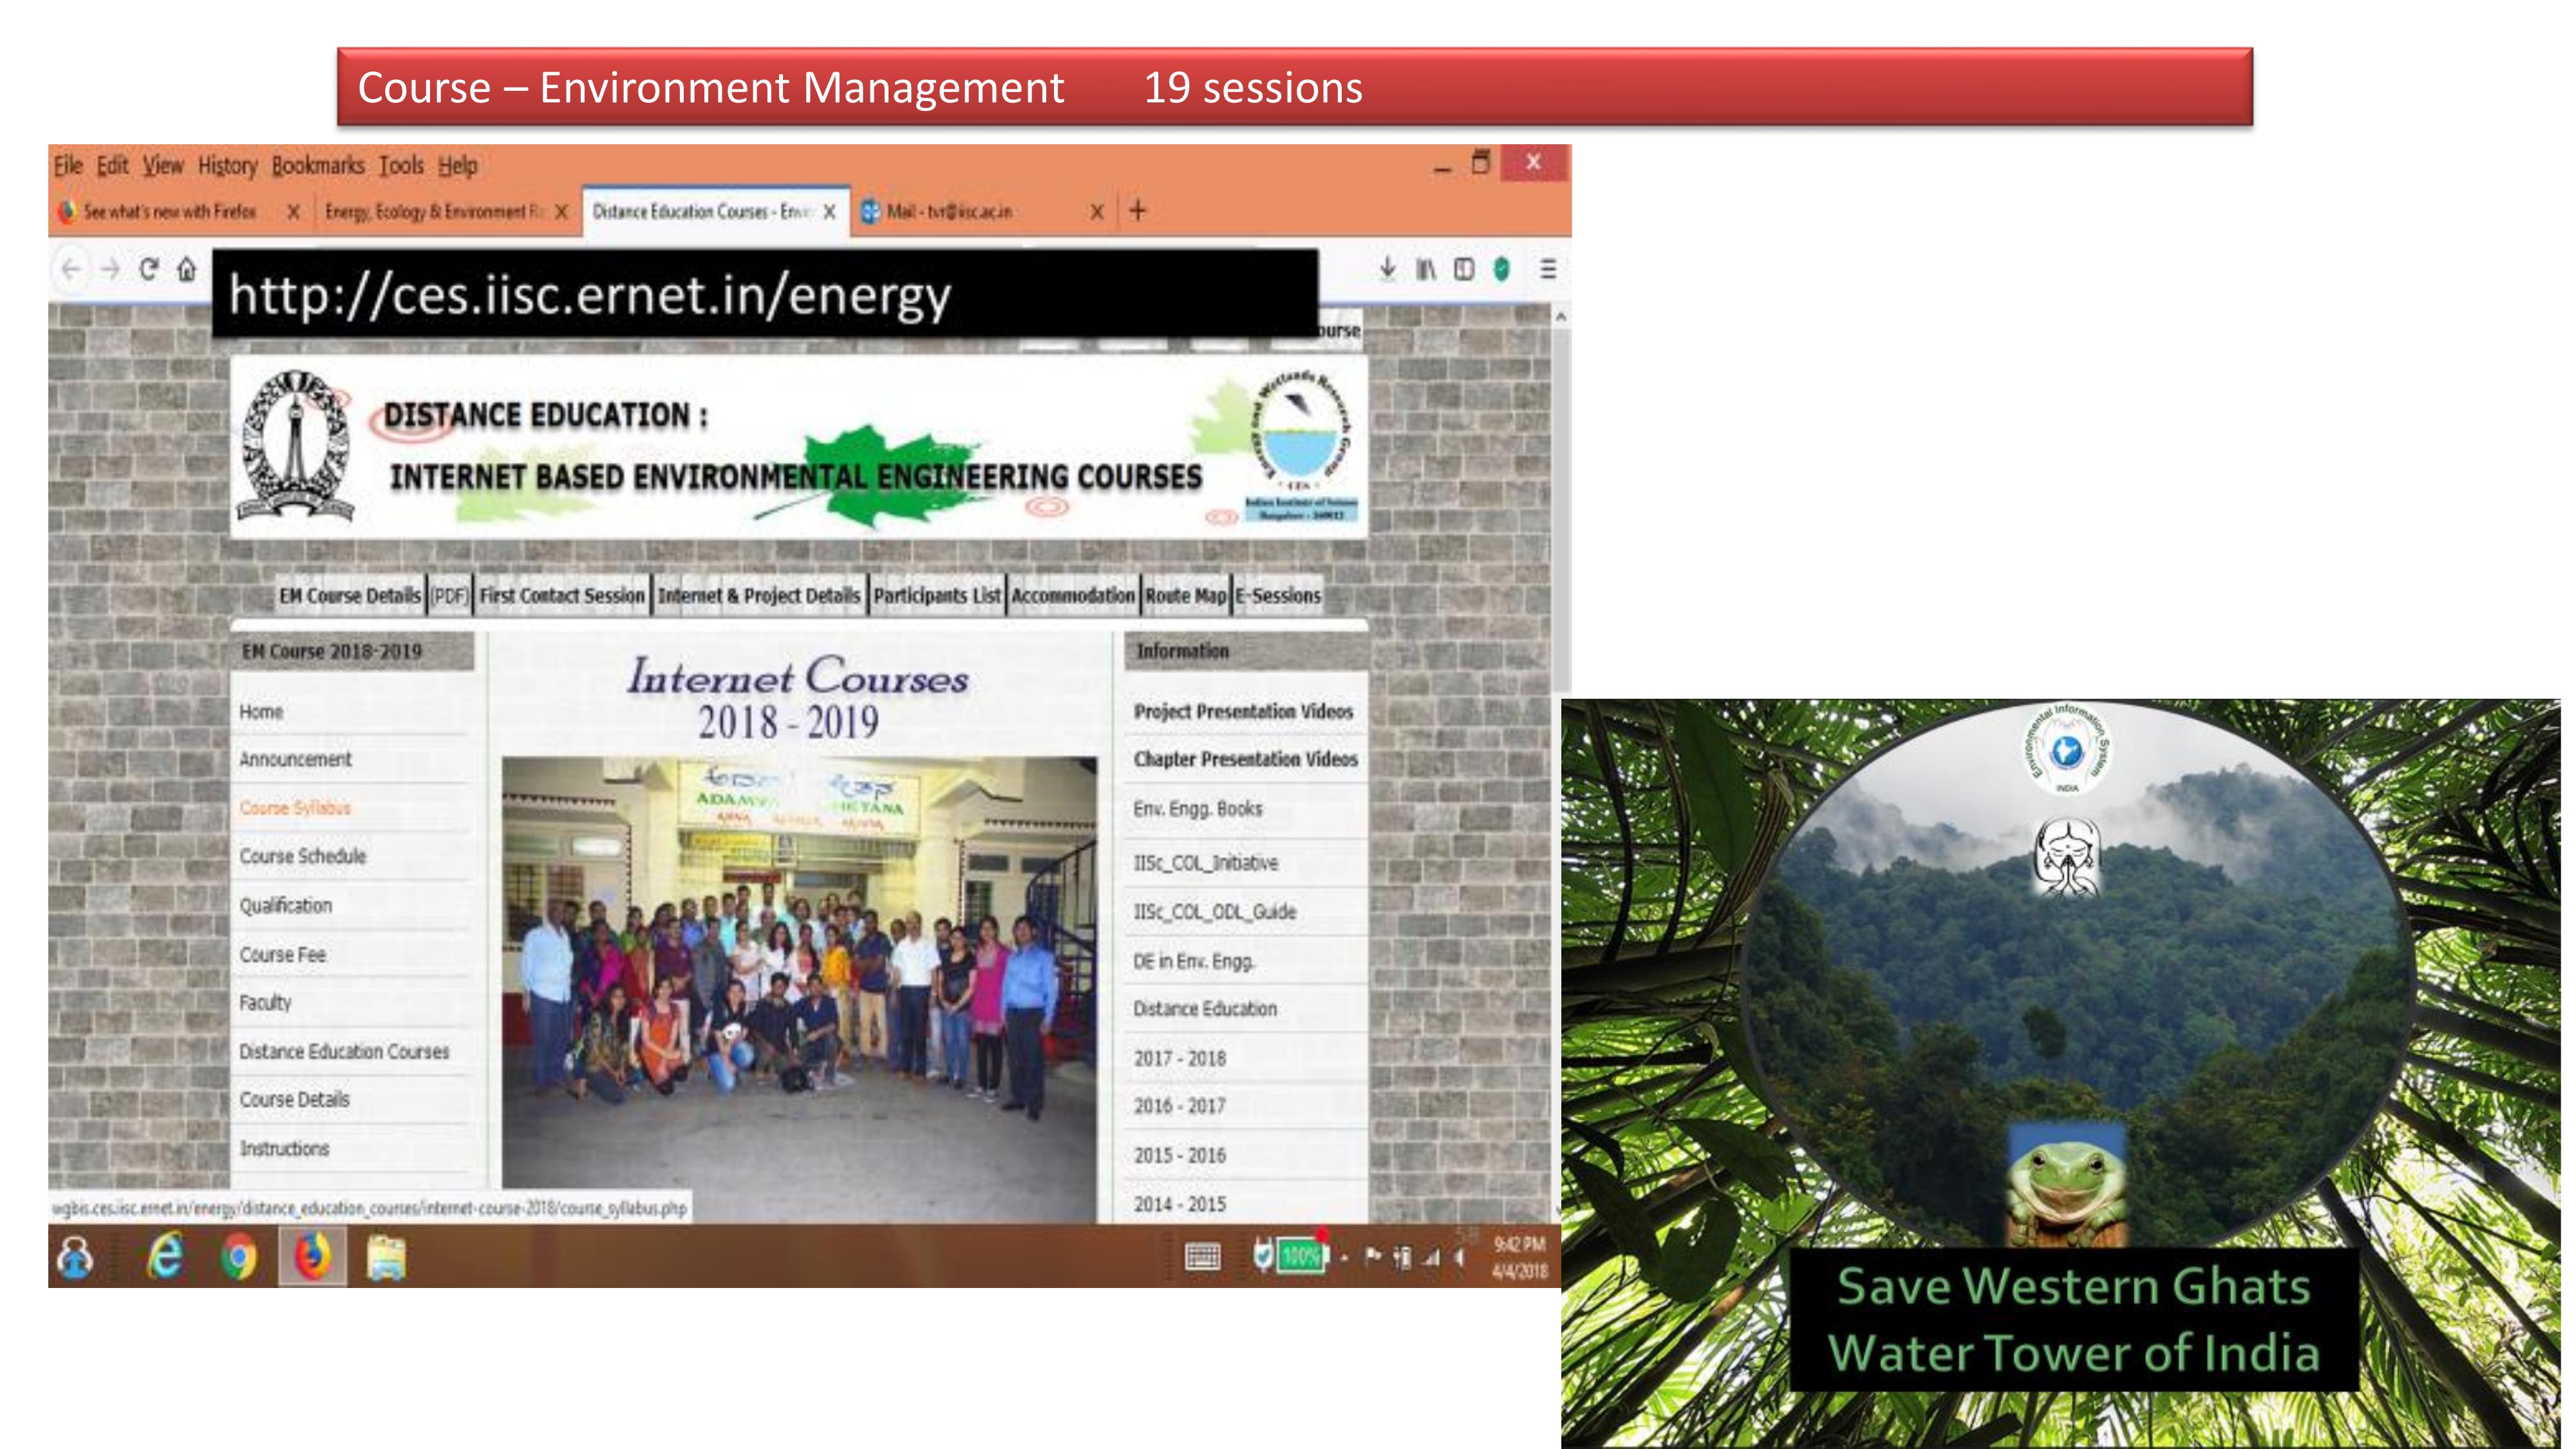Click the home icon in toolbar
The width and height of the screenshot is (2576, 1449).
tap(187, 269)
